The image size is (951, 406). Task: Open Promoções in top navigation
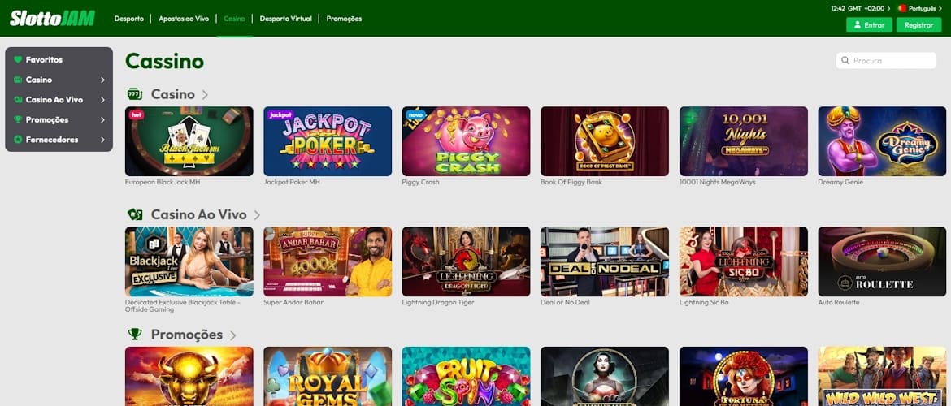click(344, 19)
